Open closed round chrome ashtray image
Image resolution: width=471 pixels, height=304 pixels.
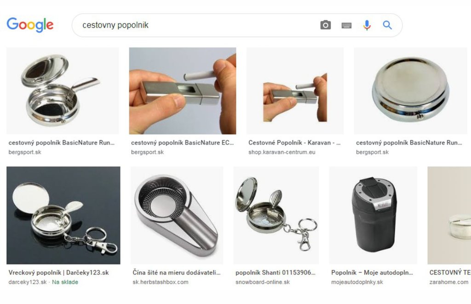click(410, 90)
